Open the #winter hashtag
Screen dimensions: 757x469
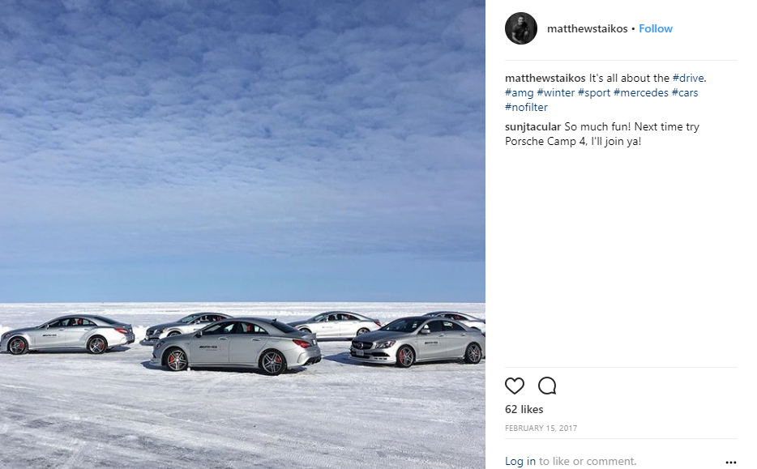click(x=556, y=92)
